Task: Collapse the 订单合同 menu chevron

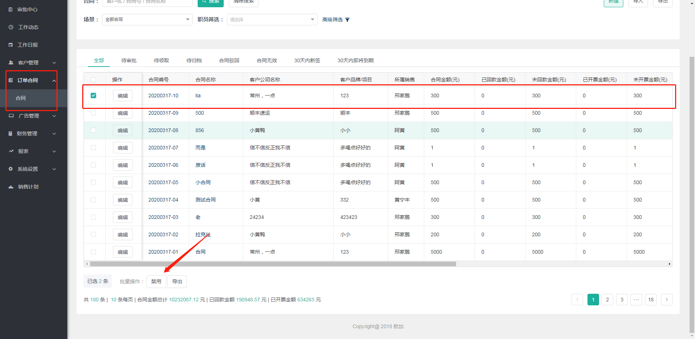Action: pyautogui.click(x=54, y=80)
